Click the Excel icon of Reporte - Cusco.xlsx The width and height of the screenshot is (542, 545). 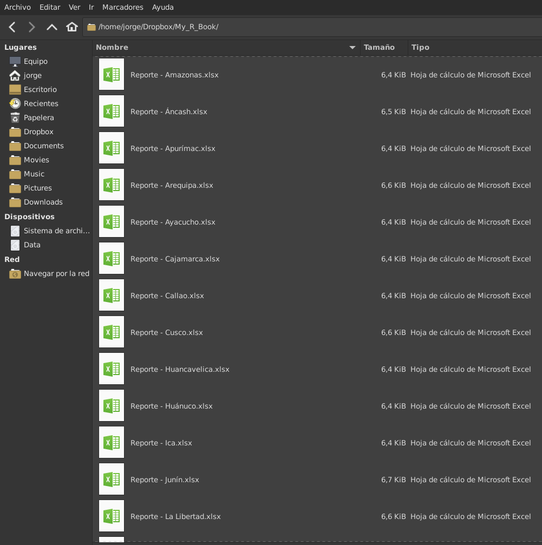pos(112,332)
